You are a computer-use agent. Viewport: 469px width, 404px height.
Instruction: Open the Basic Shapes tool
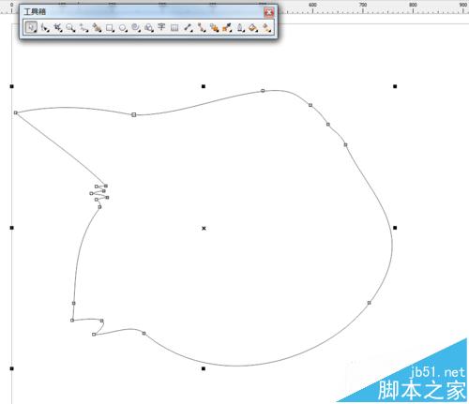tap(149, 28)
